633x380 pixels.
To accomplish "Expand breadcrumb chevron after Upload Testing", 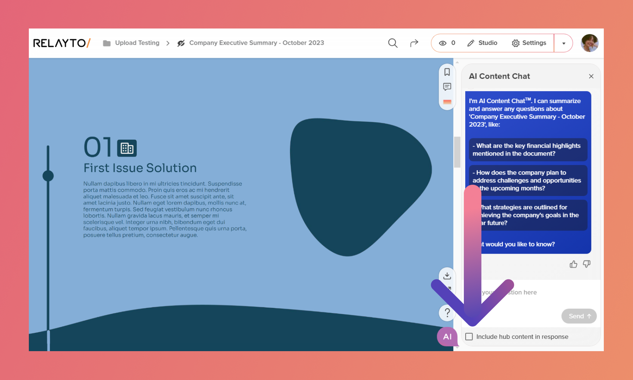I will click(x=168, y=43).
